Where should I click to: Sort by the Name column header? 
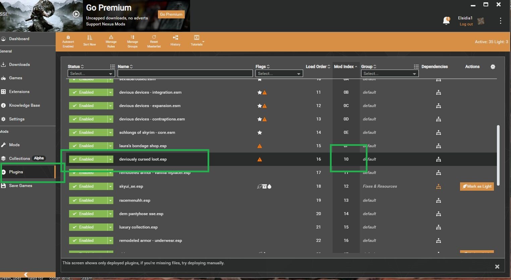pos(125,67)
